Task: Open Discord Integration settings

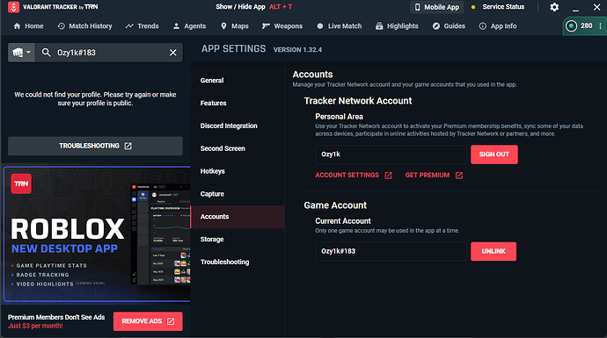Action: tap(238, 126)
